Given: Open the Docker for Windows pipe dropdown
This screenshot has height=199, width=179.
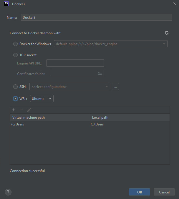Looking at the screenshot, I should pyautogui.click(x=111, y=44).
